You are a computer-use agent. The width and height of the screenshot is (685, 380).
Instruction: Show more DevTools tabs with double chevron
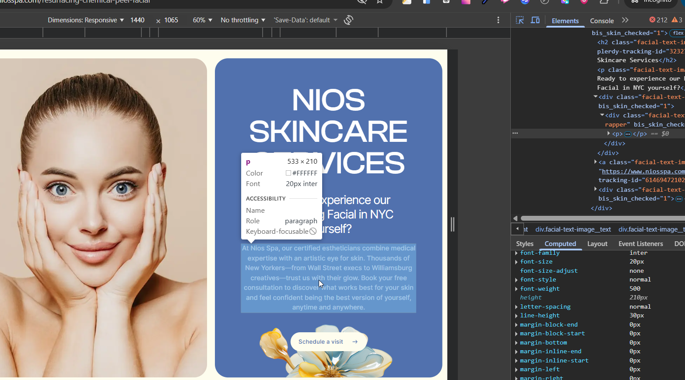[x=625, y=20]
